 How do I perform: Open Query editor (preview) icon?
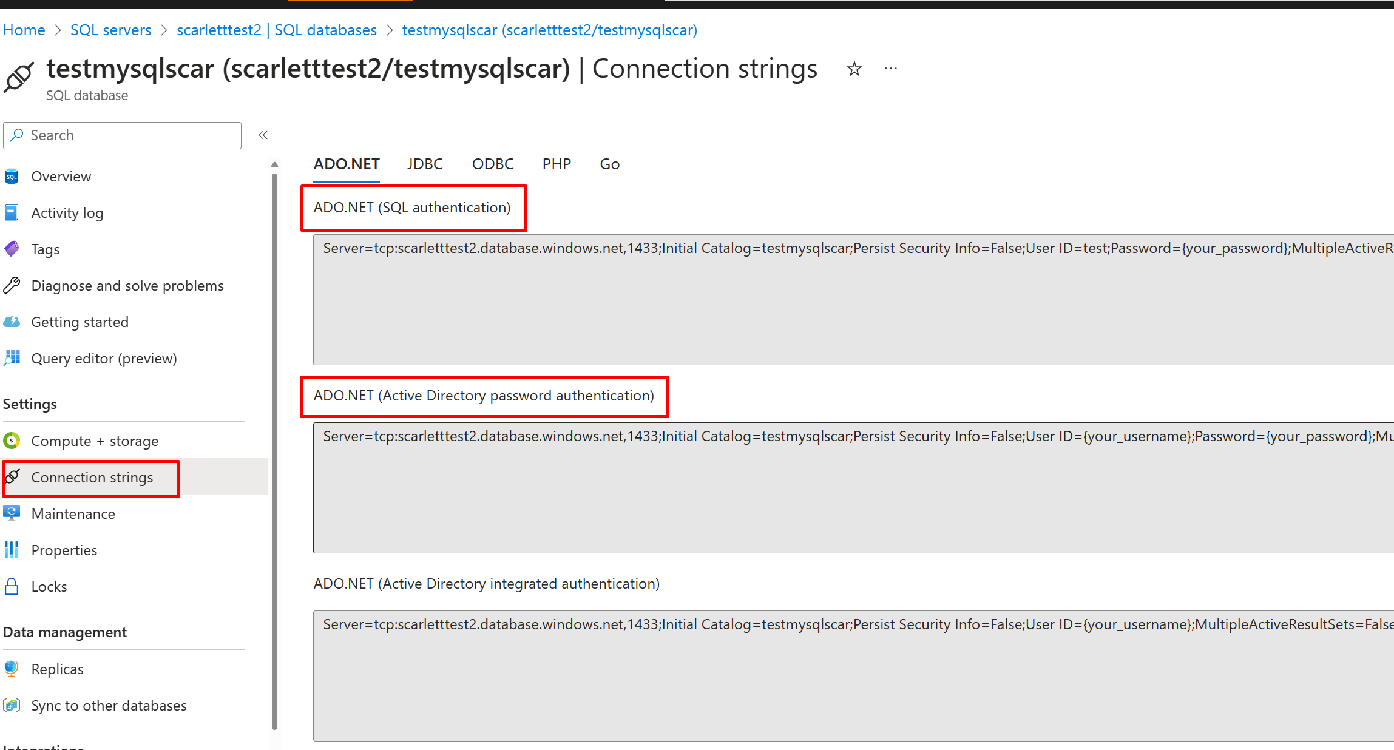coord(12,358)
